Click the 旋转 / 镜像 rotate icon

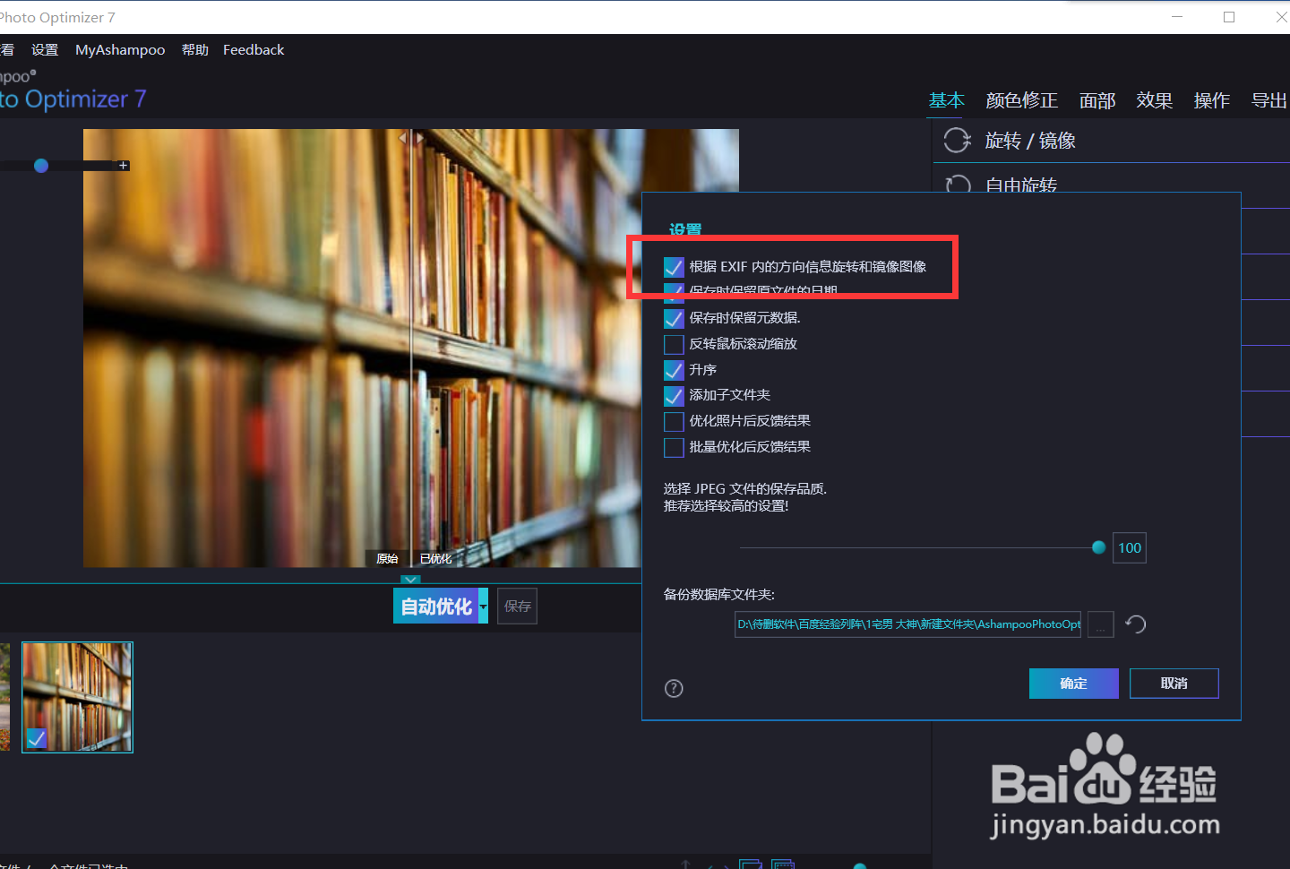click(957, 140)
